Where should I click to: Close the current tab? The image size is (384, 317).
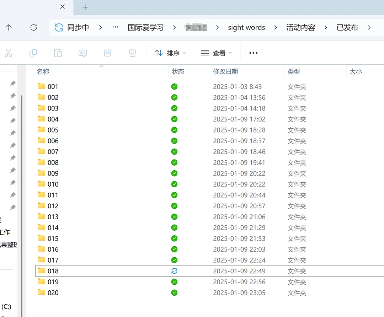pyautogui.click(x=63, y=7)
